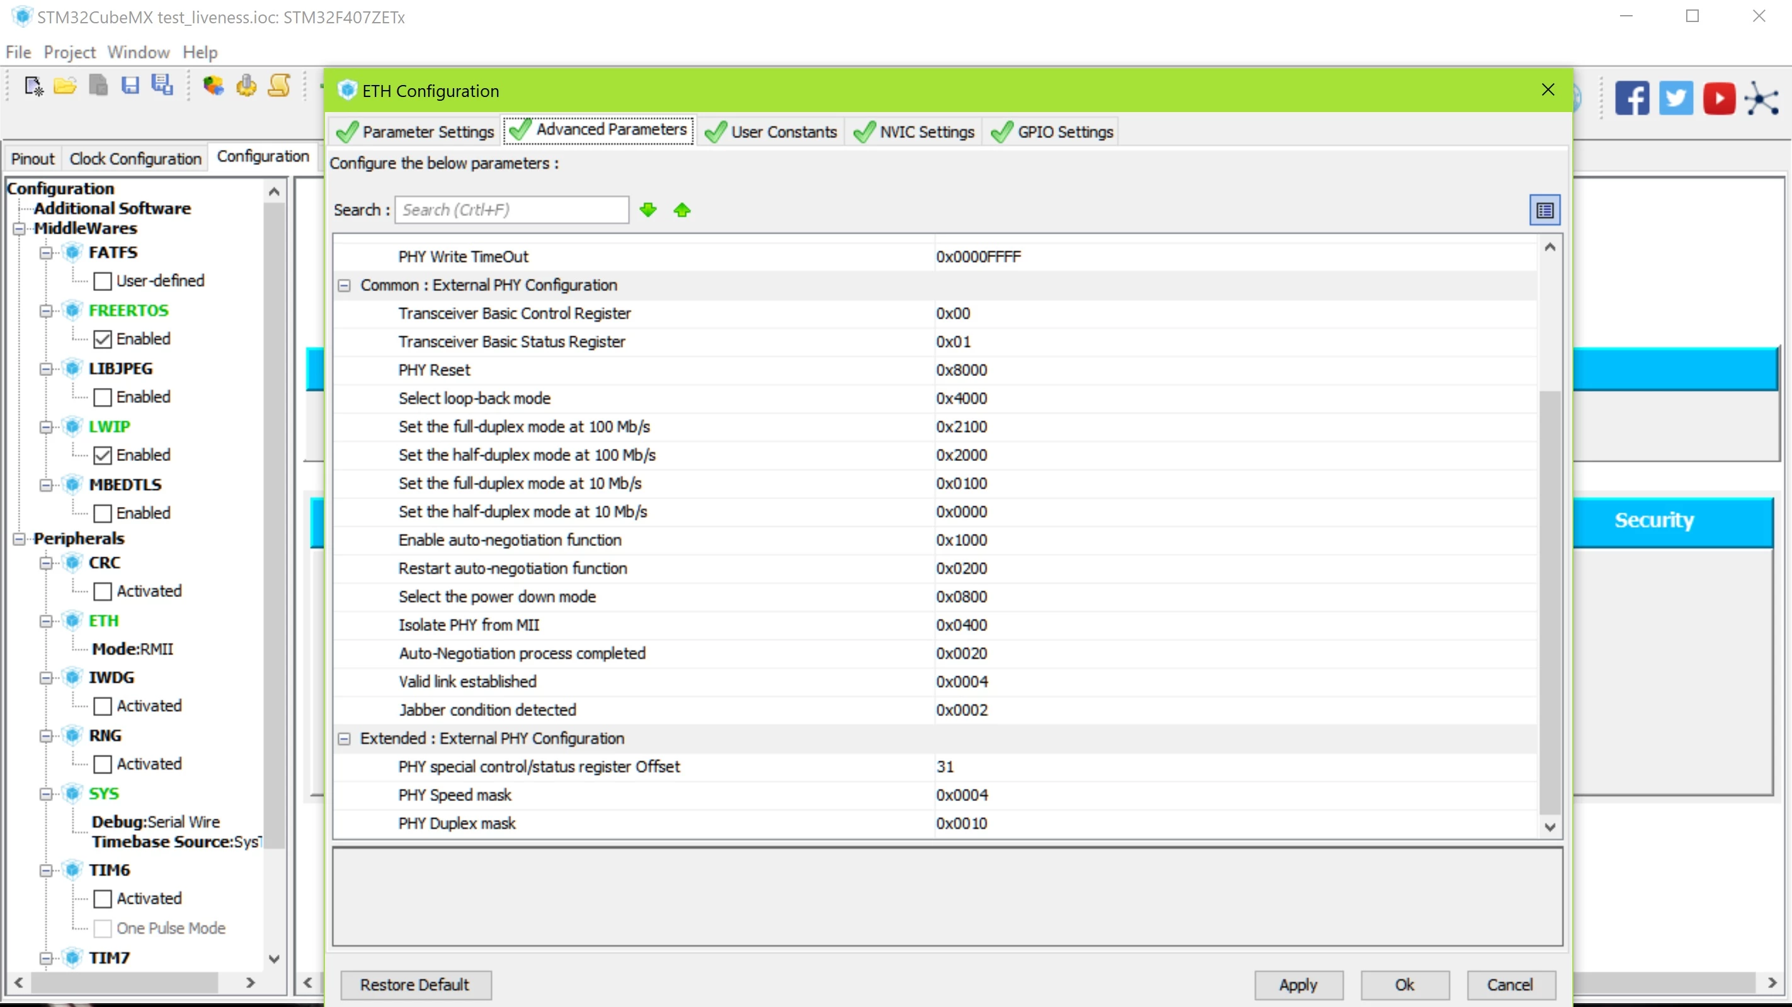Click the Security category header button

1672,521
